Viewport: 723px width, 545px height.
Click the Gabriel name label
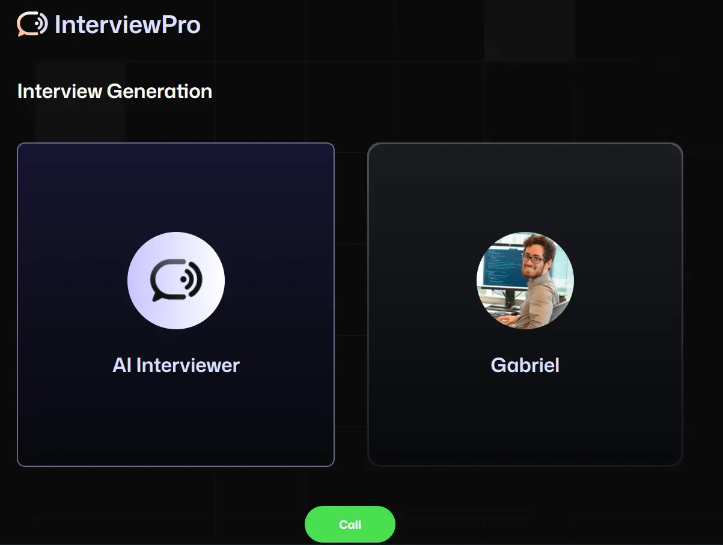tap(525, 365)
